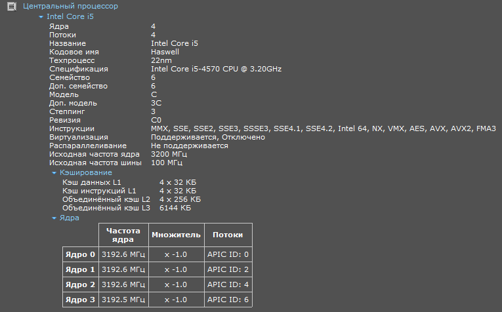This screenshot has width=502, height=312.
Task: Open the Центральный процессор section heading
Action: coord(70,6)
